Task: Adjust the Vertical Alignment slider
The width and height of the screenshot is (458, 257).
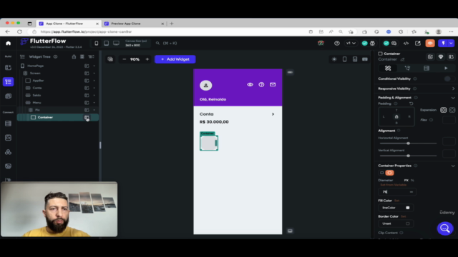Action: tap(408, 156)
